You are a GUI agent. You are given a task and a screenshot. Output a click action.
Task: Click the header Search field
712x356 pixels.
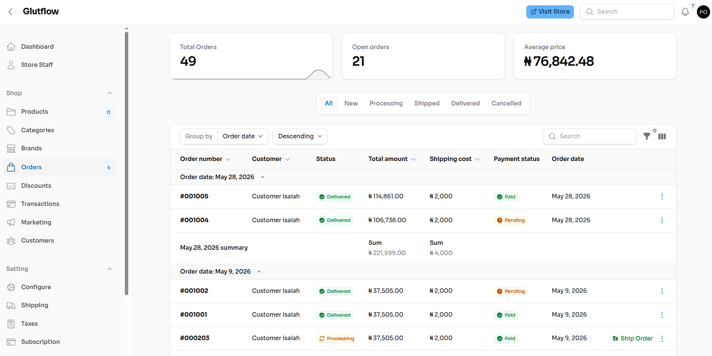pyautogui.click(x=627, y=12)
